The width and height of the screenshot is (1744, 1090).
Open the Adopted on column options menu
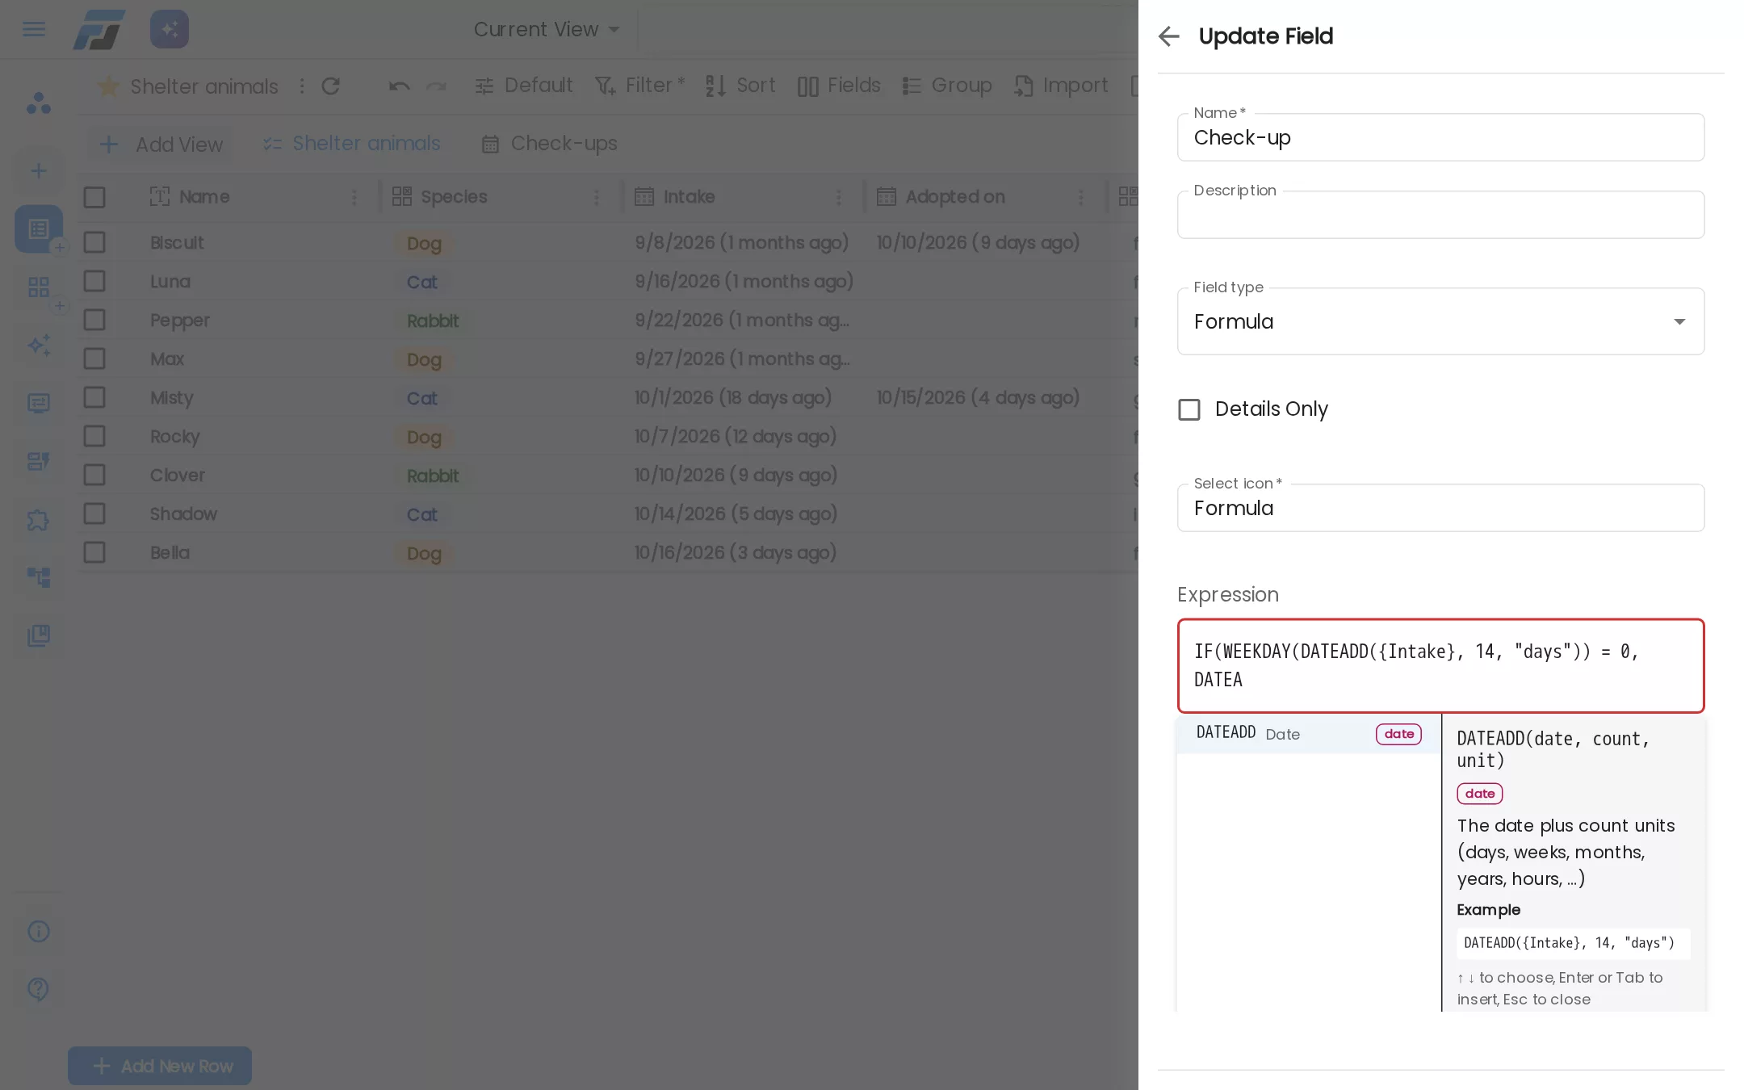click(1080, 197)
